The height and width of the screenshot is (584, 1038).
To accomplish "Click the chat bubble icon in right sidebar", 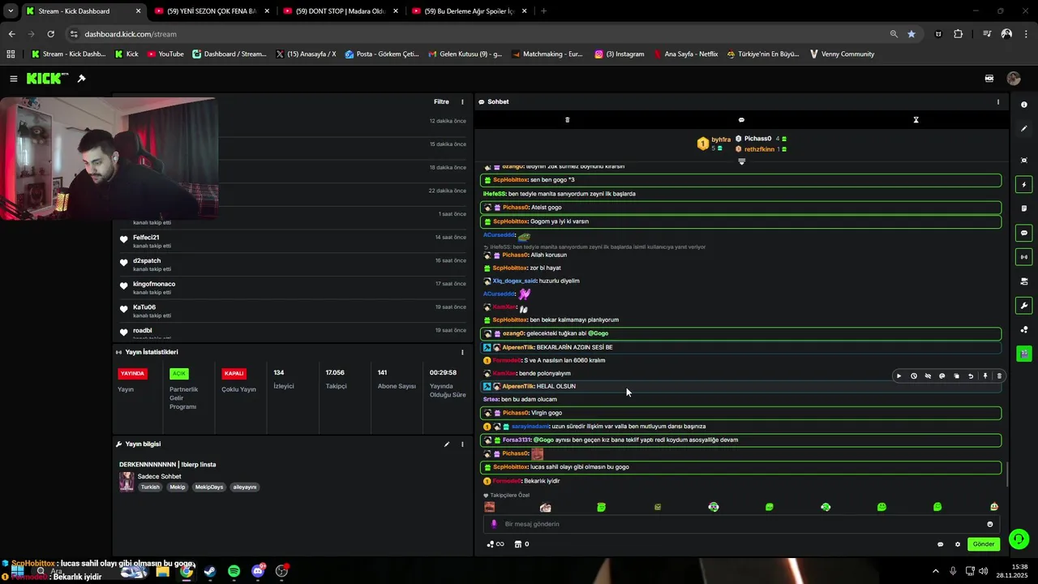I will tap(1024, 233).
